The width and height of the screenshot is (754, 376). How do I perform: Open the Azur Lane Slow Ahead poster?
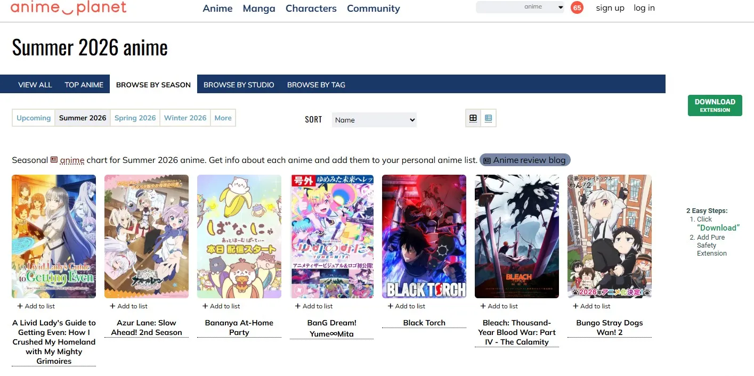click(147, 236)
